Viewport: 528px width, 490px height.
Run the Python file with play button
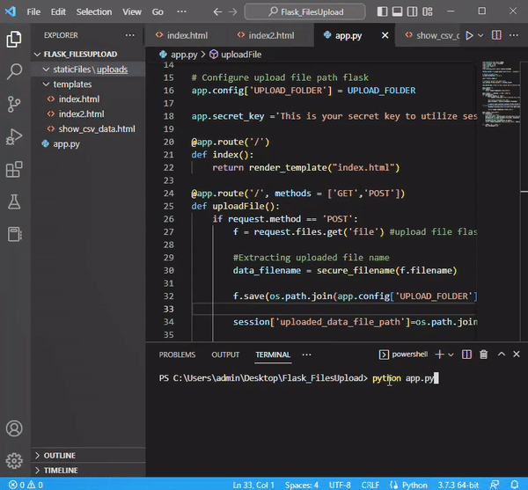pos(469,35)
